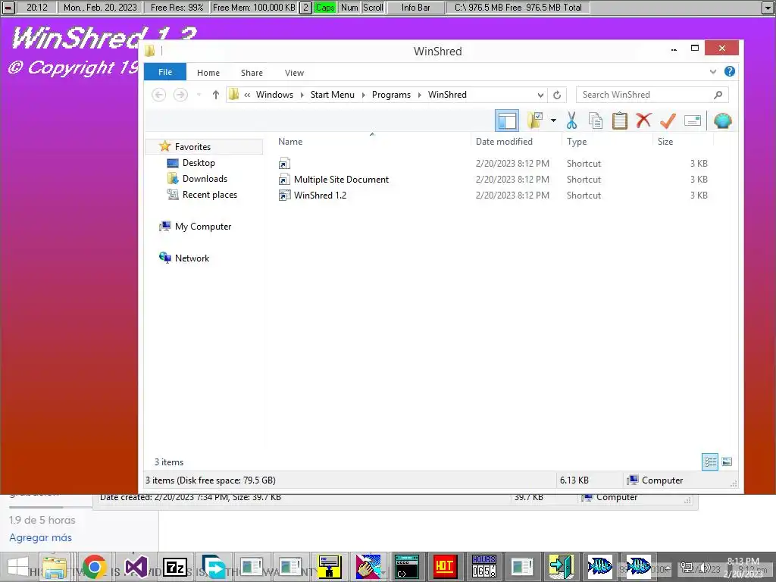Click the Caps indicator in Info Bar
Viewport: 776px width, 582px height.
point(325,8)
